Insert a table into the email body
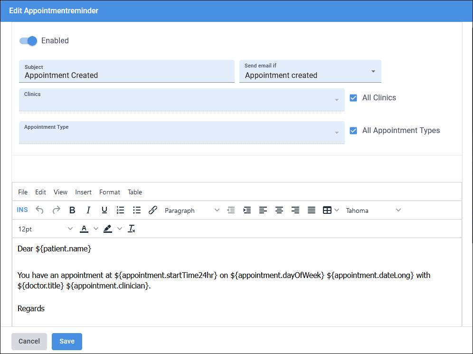 [327, 210]
